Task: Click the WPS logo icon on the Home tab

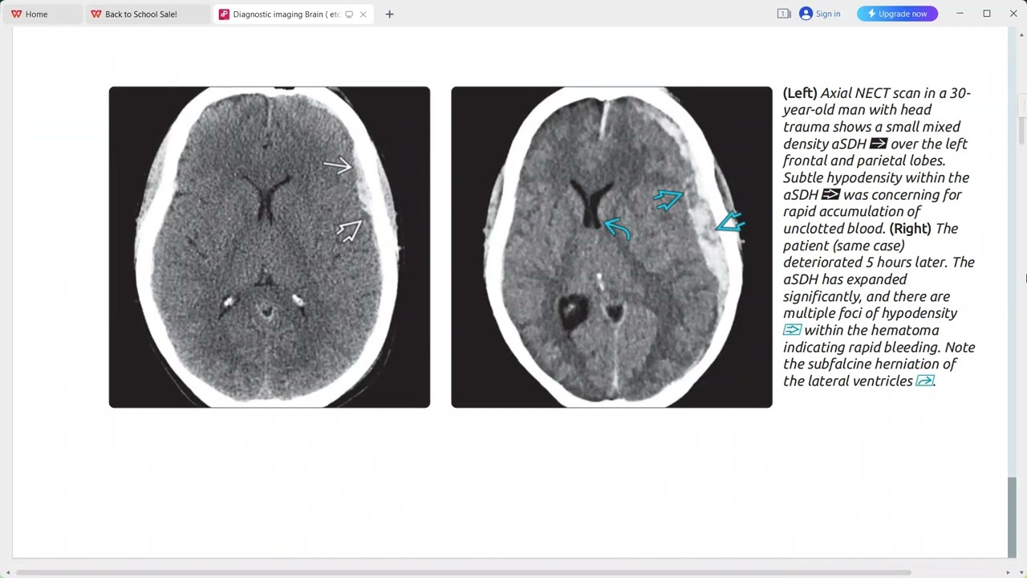Action: pos(16,14)
